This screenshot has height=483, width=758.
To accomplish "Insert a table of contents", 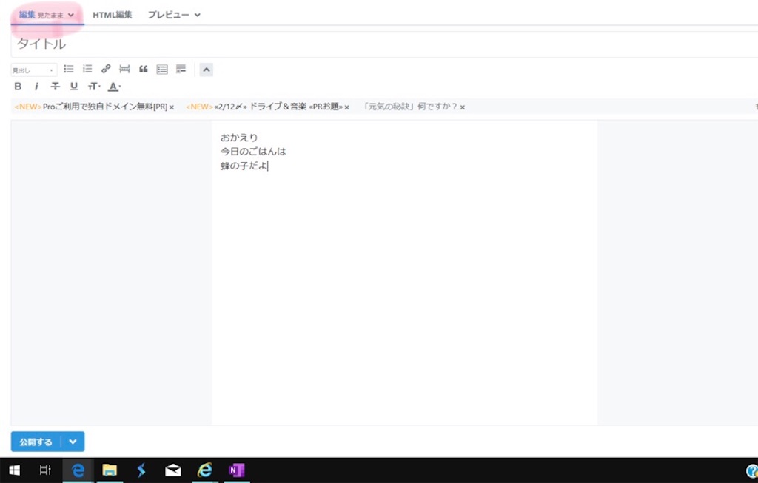I will point(161,69).
